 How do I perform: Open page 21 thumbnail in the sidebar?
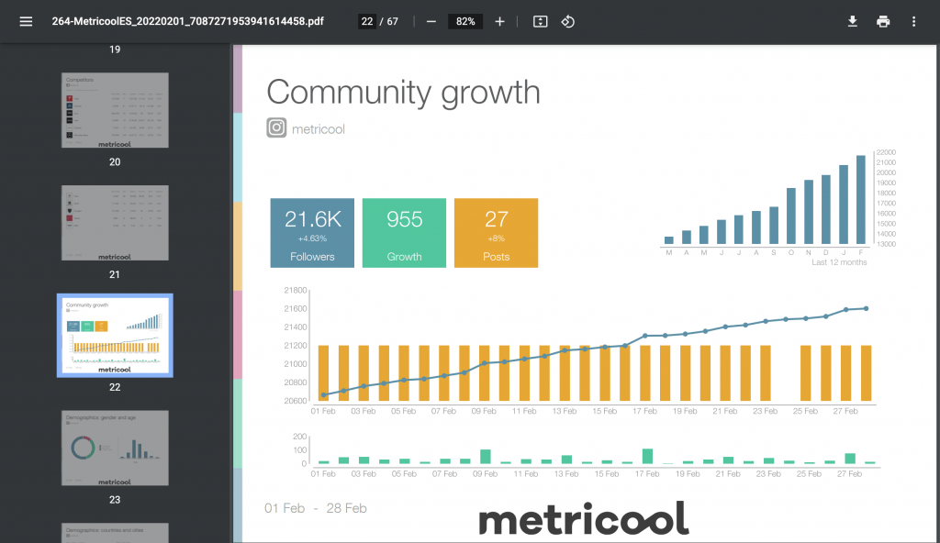pyautogui.click(x=115, y=223)
